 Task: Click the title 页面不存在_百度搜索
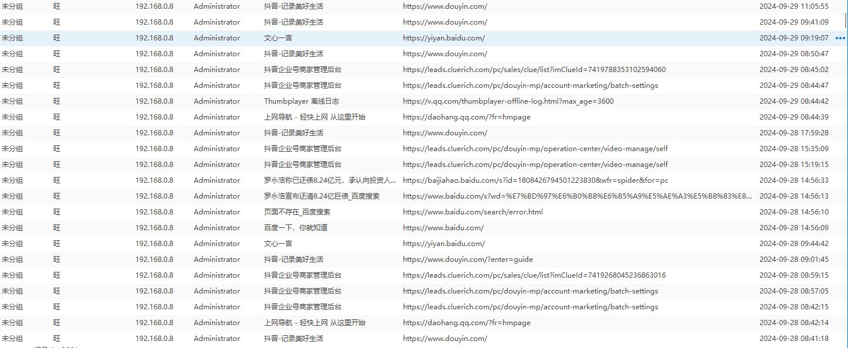pyautogui.click(x=297, y=212)
